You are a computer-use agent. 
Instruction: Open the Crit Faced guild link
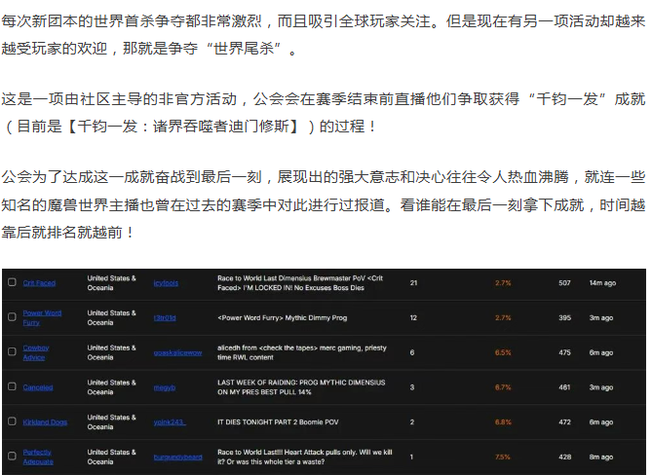click(39, 283)
